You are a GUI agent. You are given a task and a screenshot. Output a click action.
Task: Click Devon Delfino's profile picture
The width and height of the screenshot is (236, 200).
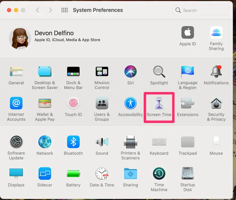click(20, 38)
